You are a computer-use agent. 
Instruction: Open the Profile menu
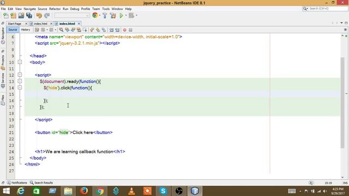[x=86, y=9]
